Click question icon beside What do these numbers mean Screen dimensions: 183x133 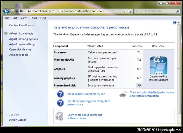[x=60, y=94]
